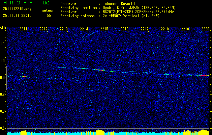Click the 2215 time marker
The height and width of the screenshot is (135, 212).
click(104, 29)
